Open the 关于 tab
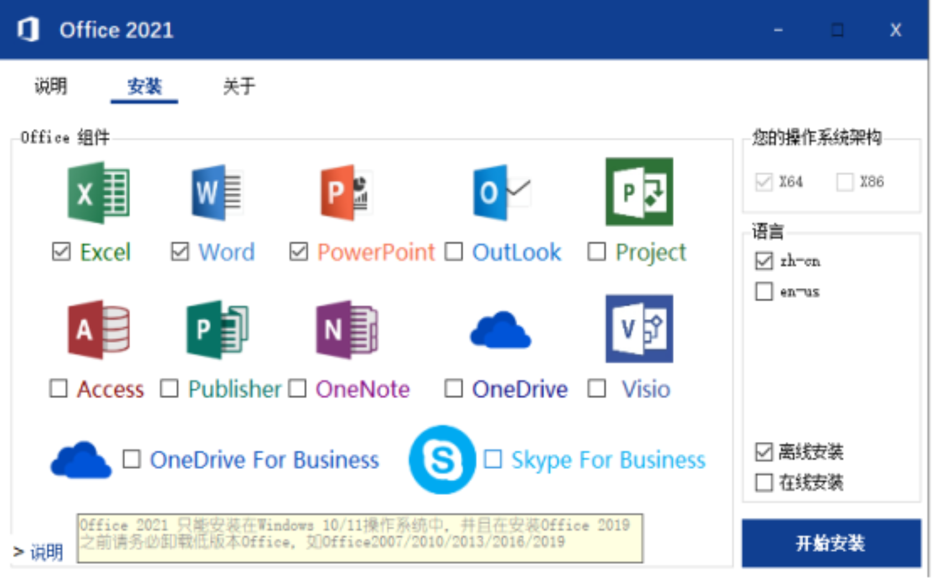Viewport: 933px width, 579px height. point(239,86)
